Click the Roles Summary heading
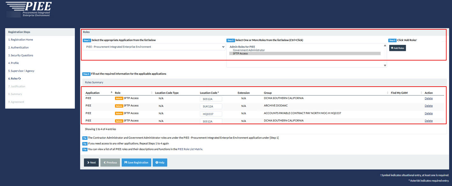The width and height of the screenshot is (452, 186). pos(94,82)
